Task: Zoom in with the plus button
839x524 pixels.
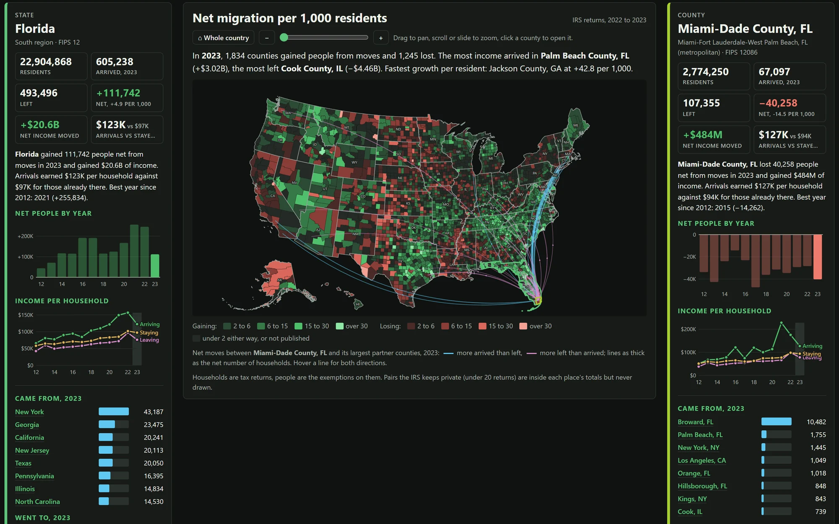Action: pyautogui.click(x=380, y=38)
